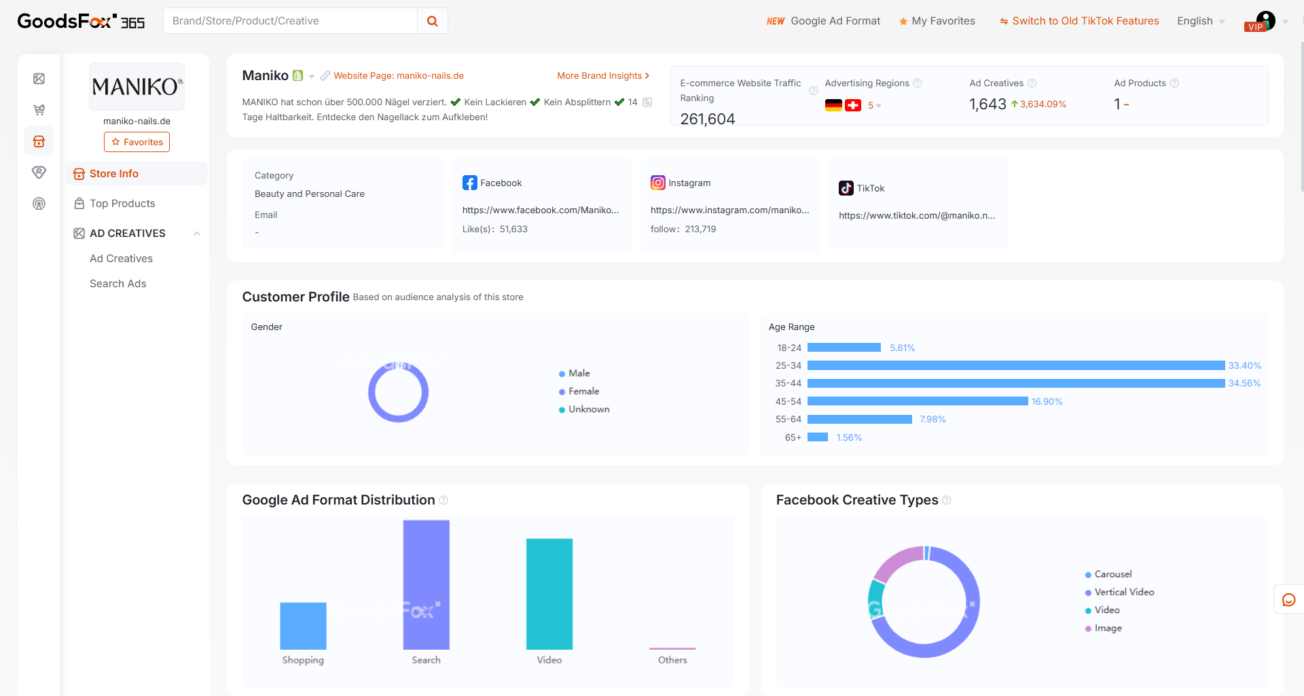Expand the dropdown arrow next to Maniko name

(312, 76)
